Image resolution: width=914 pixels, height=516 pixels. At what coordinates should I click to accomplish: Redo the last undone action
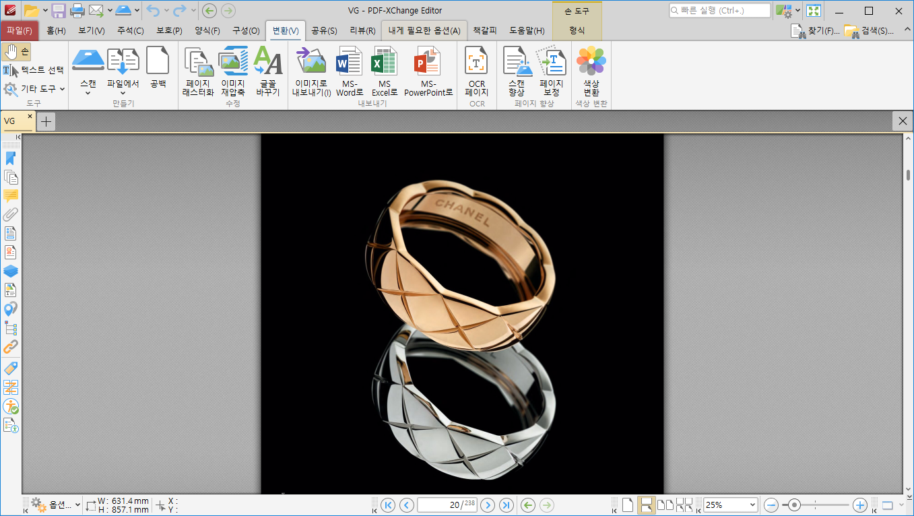(179, 10)
